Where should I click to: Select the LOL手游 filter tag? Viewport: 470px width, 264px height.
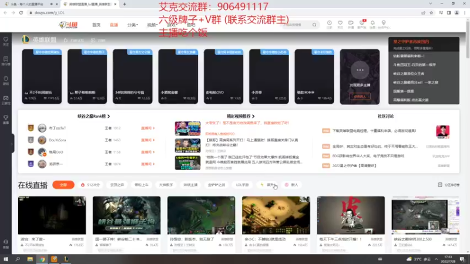click(x=242, y=185)
